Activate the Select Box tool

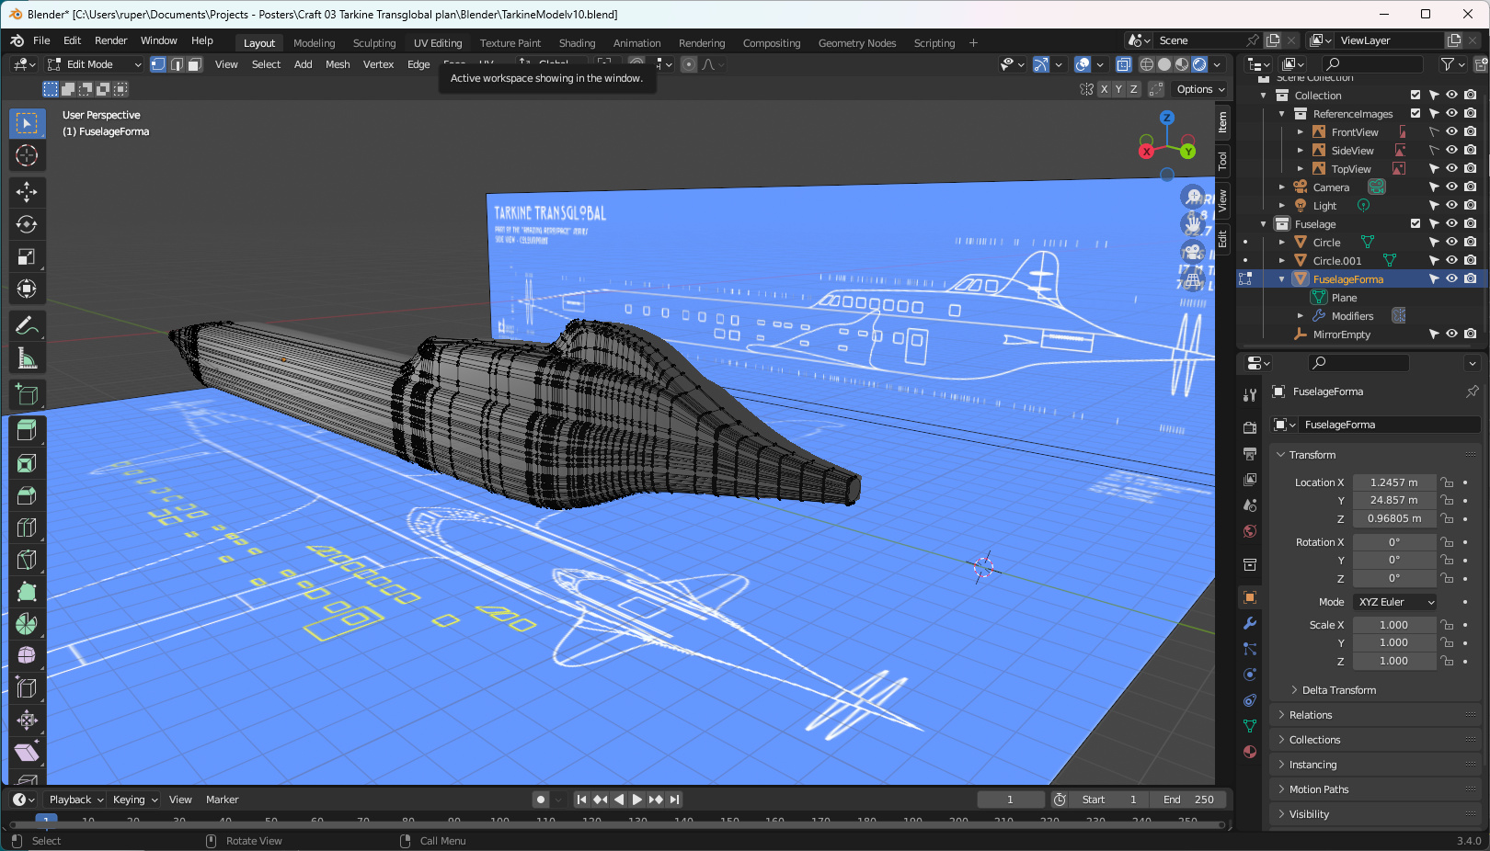tap(27, 123)
